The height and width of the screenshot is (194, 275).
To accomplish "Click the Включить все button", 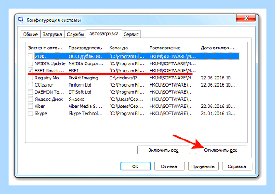I will [x=164, y=150].
